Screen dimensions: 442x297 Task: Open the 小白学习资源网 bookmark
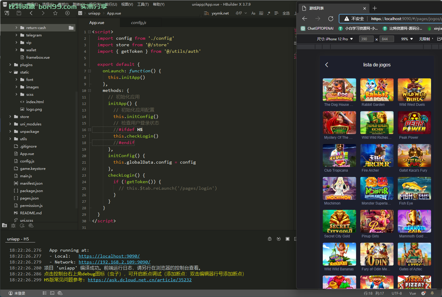[358, 28]
